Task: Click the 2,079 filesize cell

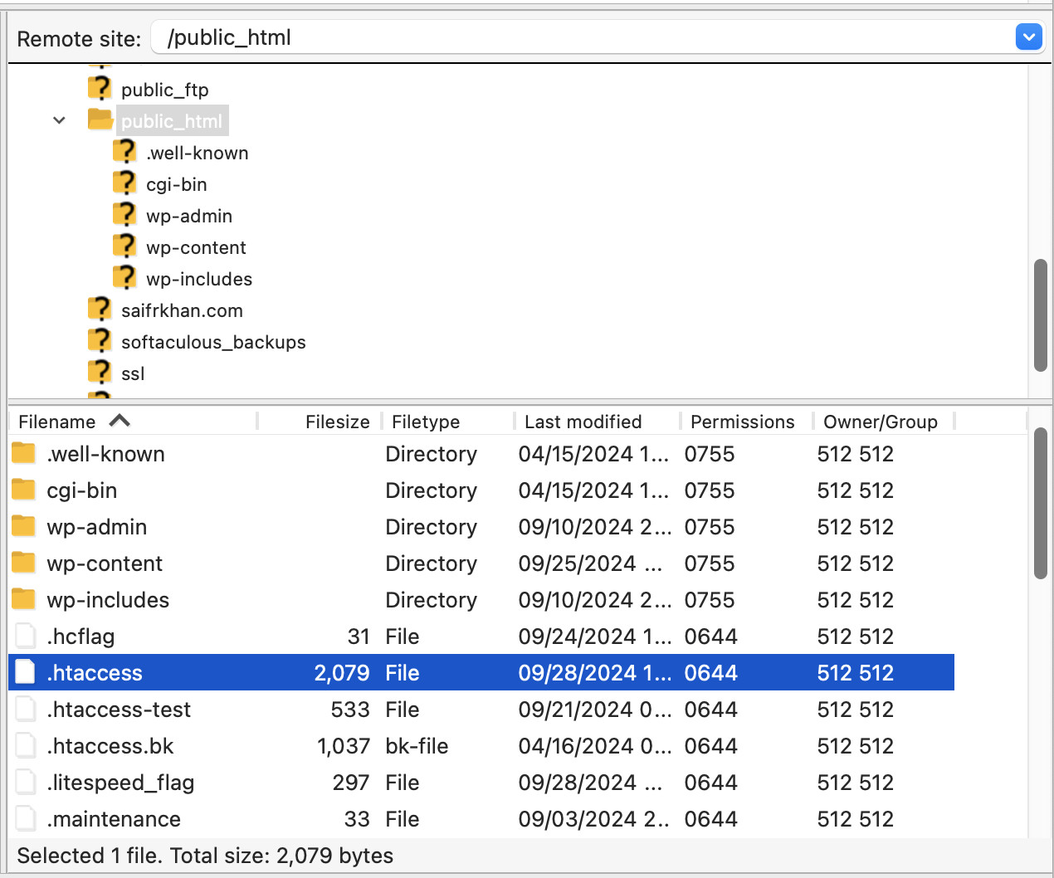Action: tap(342, 673)
